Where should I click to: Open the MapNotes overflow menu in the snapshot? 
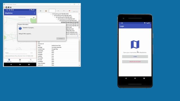[34, 13]
